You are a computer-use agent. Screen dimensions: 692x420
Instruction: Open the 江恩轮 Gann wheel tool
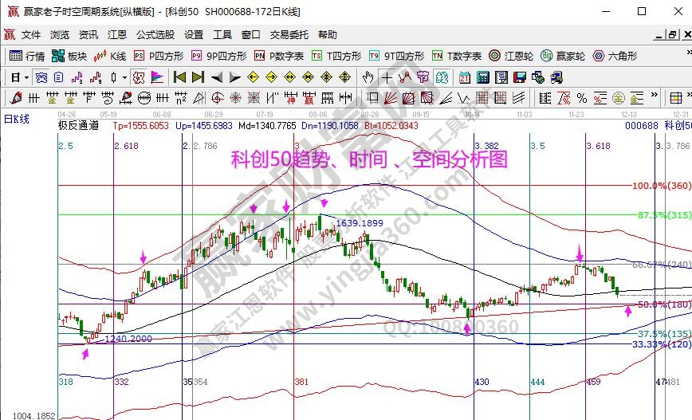click(x=511, y=57)
